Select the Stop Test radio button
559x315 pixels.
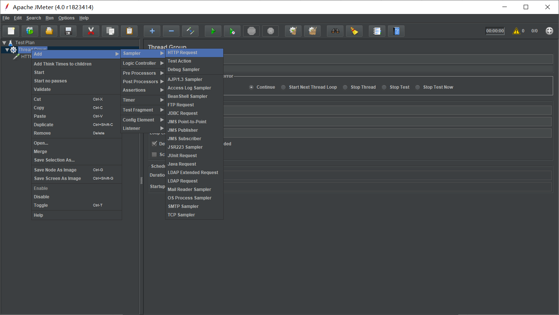coord(384,87)
